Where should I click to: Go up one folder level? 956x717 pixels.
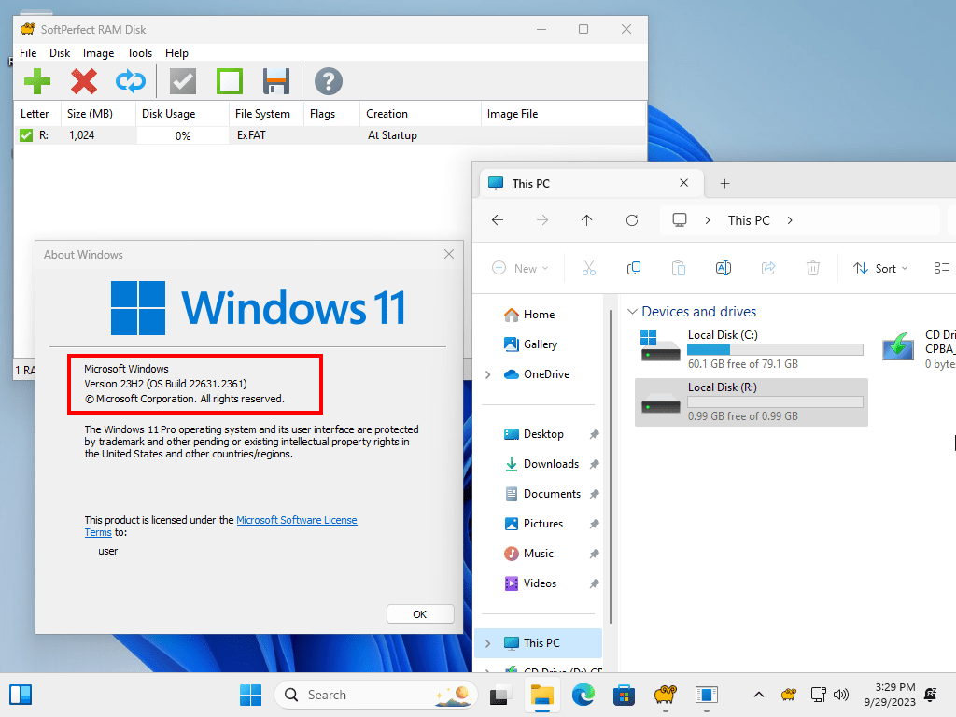click(x=586, y=220)
